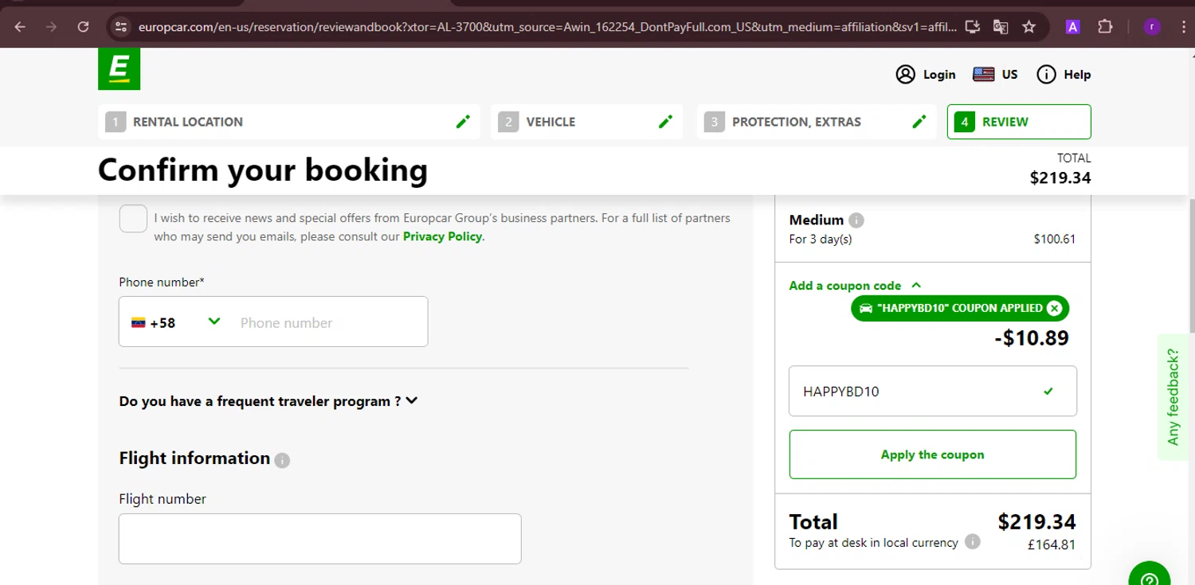Open the +58 country code dropdown
Screen dimensions: 1195x585
click(175, 322)
